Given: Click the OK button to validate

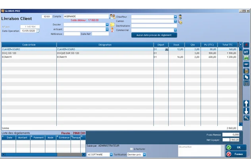Looking at the screenshot, I should pos(236,148).
